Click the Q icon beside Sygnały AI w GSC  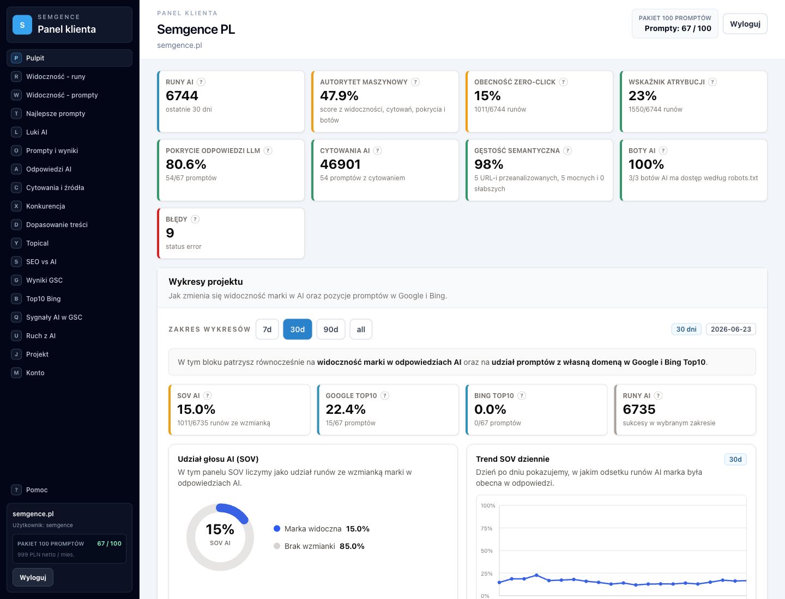[x=16, y=317]
